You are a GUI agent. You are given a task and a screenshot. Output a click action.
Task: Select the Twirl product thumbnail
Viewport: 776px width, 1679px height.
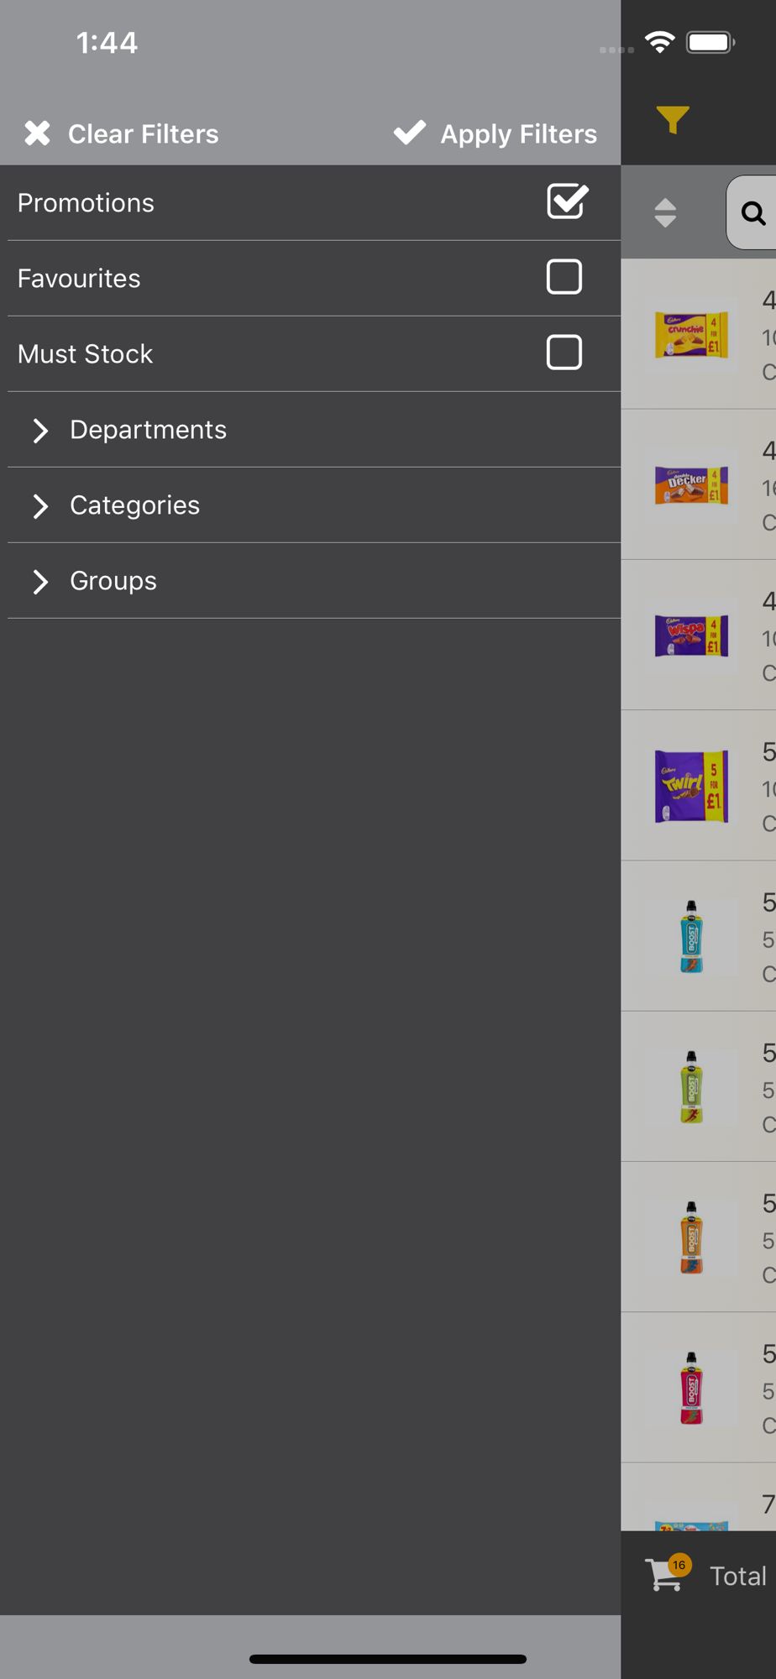click(x=691, y=787)
